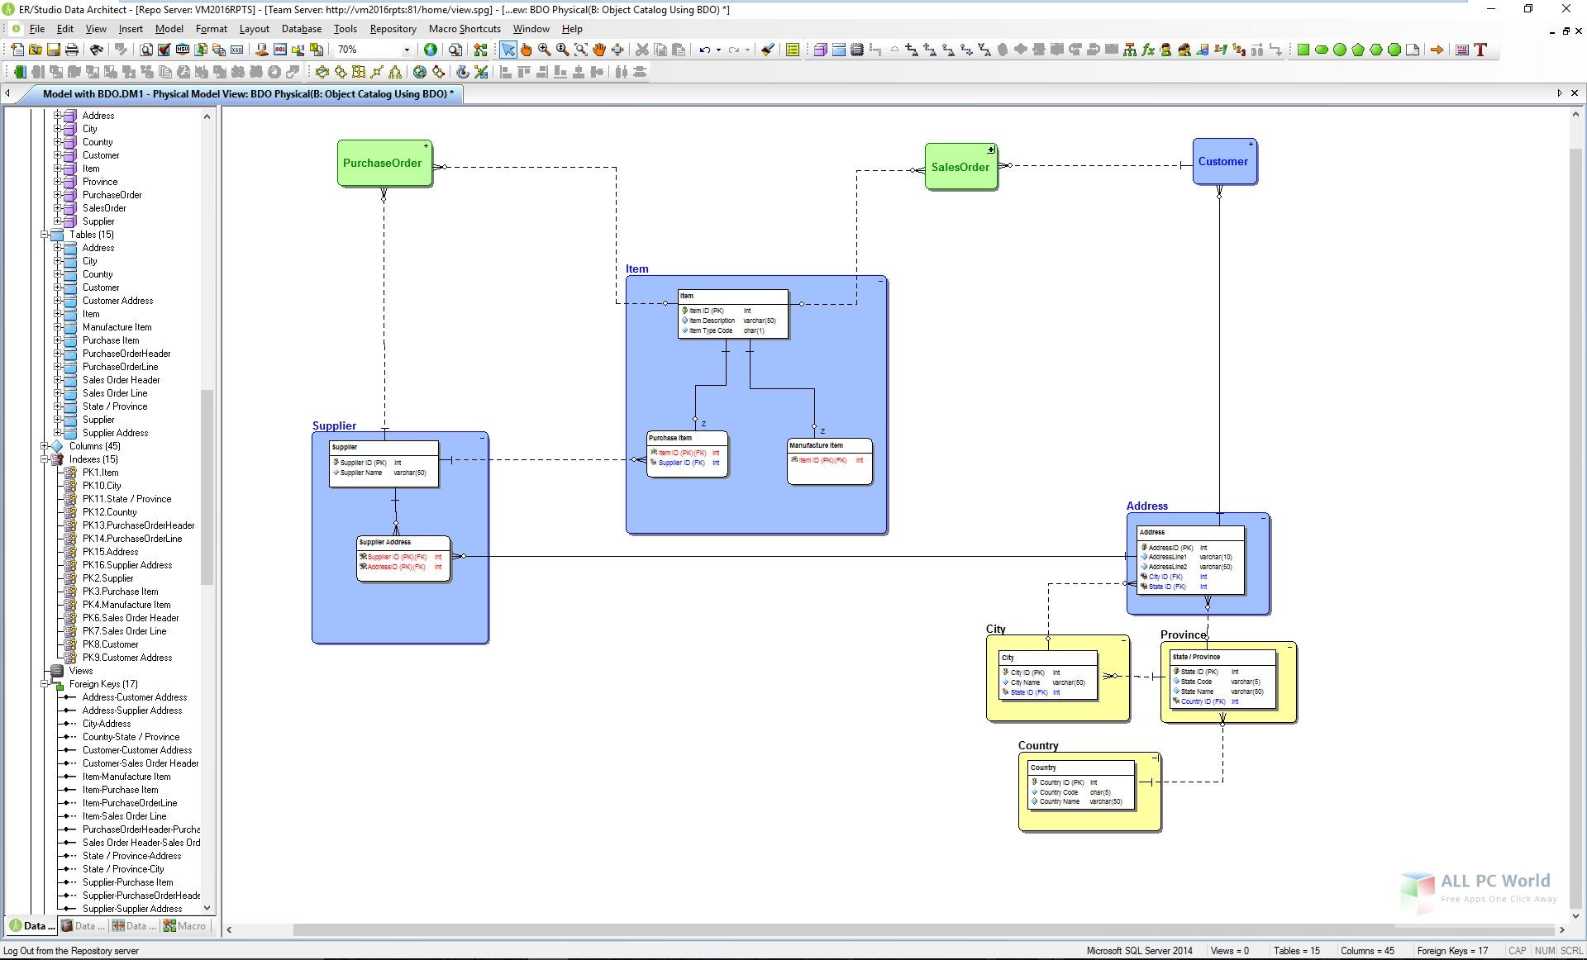Click the Print diagram icon

point(73,50)
